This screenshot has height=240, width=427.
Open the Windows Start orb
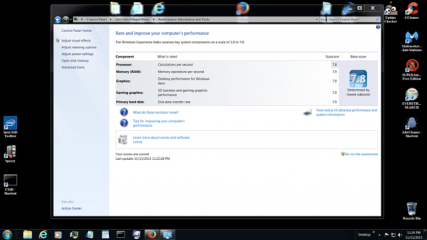(7, 234)
